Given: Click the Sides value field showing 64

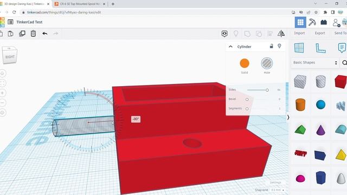Looking at the screenshot, I should click(279, 90).
